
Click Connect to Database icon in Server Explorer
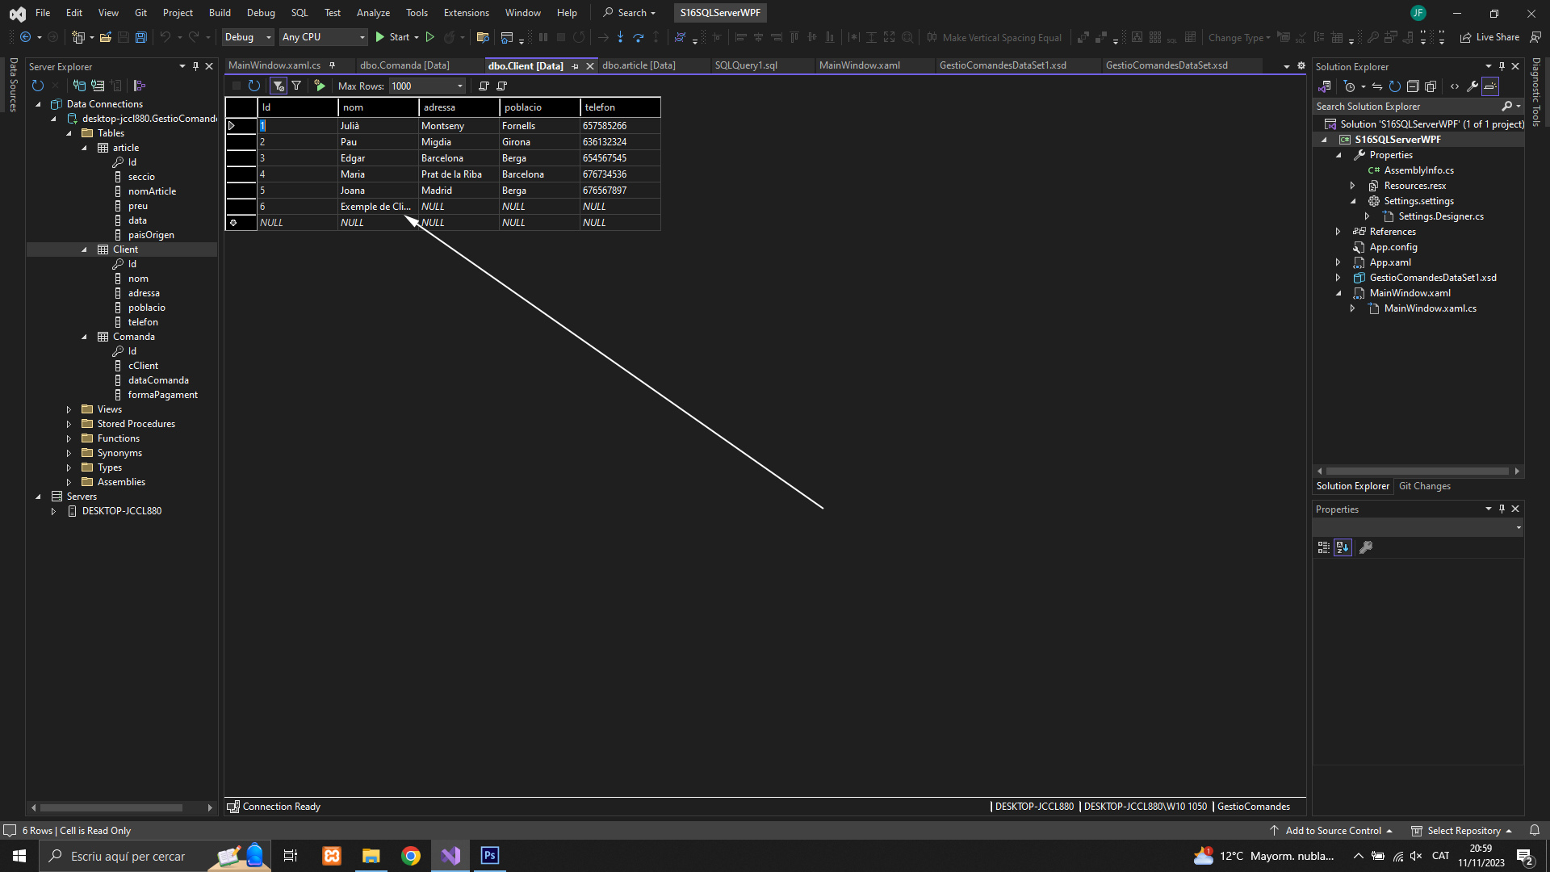click(79, 86)
